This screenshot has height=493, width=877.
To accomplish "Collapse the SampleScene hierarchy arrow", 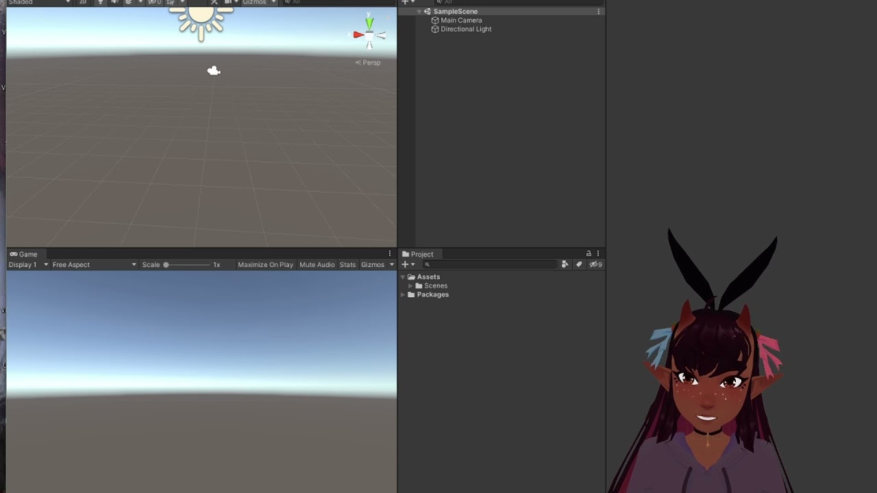I will click(x=419, y=12).
